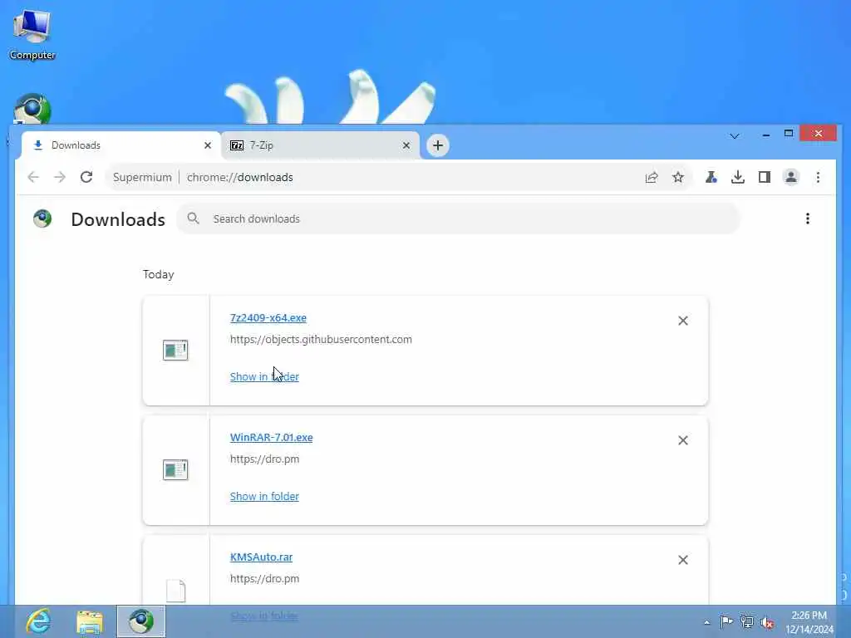Open the Downloads page more actions menu
This screenshot has width=851, height=638.
click(x=808, y=218)
